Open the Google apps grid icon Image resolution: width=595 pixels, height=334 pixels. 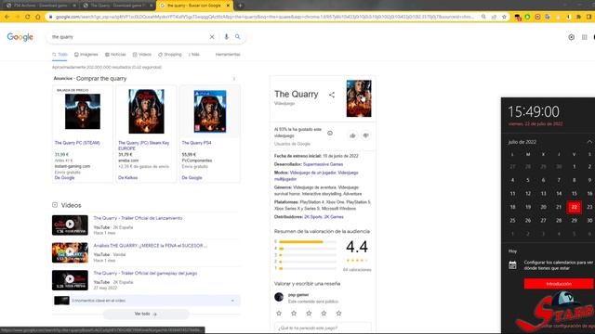click(585, 37)
